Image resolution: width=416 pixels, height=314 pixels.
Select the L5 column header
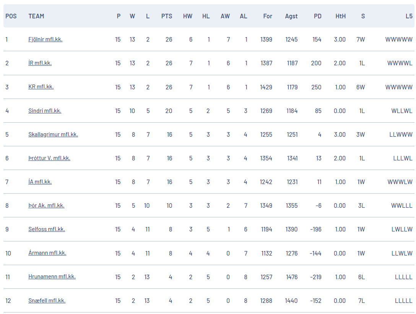pyautogui.click(x=409, y=16)
